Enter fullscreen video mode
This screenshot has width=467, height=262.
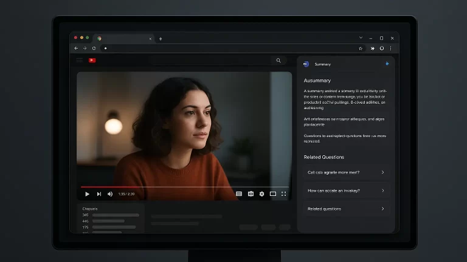[283, 194]
